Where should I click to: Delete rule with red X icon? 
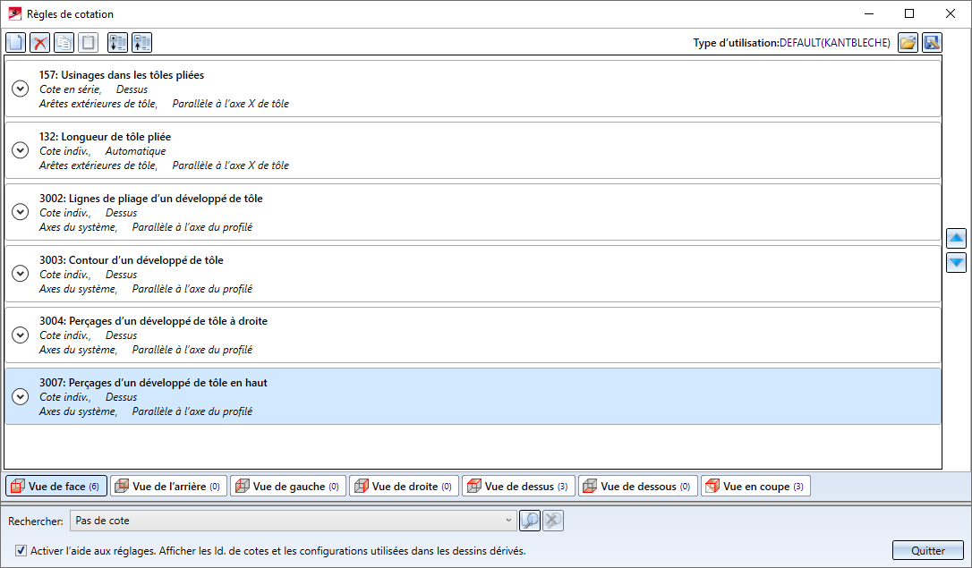40,43
